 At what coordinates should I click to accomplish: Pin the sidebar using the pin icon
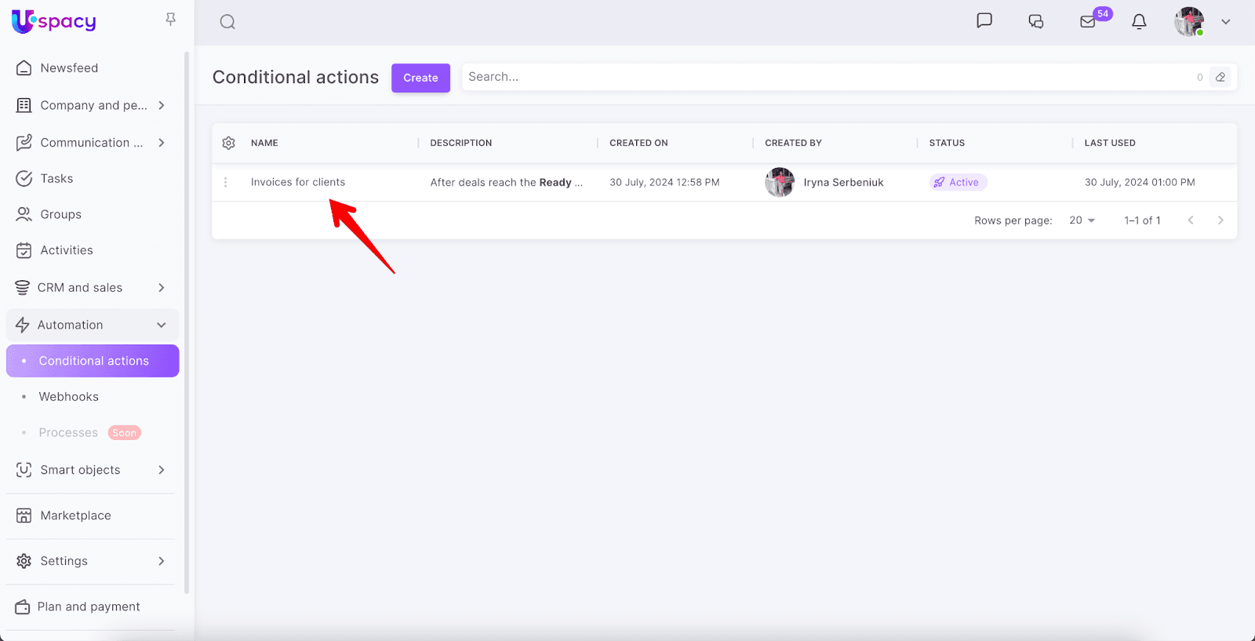point(170,20)
